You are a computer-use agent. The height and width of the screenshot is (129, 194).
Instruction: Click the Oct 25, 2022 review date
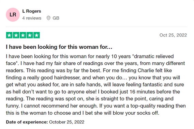173,35
